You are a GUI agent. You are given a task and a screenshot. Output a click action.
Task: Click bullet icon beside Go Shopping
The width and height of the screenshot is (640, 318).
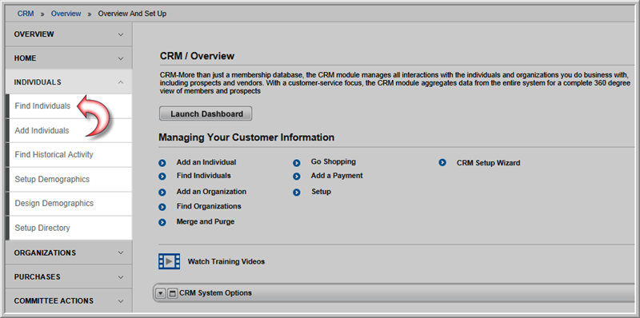296,163
